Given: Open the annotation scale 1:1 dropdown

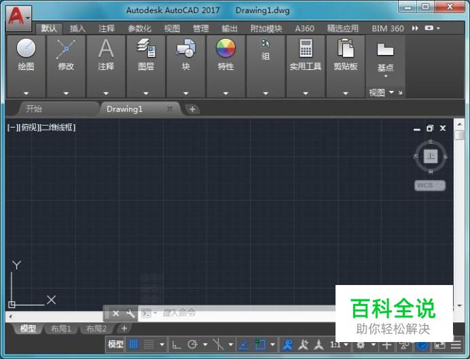Looking at the screenshot, I should point(341,345).
